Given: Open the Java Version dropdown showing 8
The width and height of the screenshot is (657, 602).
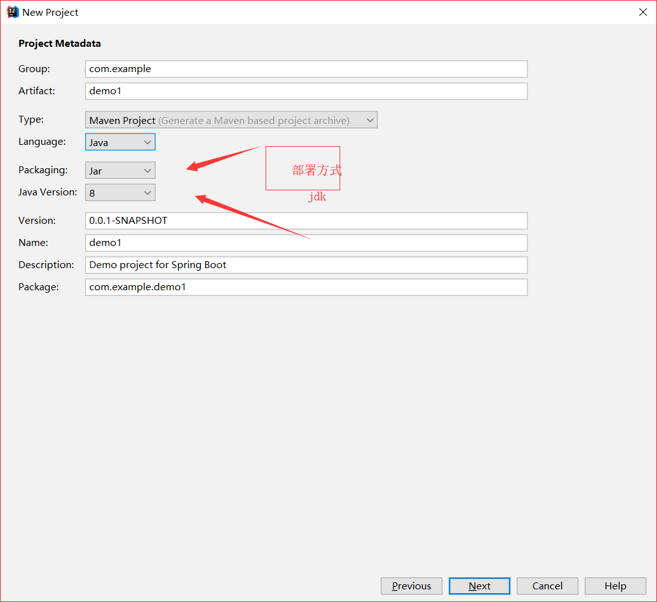Looking at the screenshot, I should click(120, 193).
